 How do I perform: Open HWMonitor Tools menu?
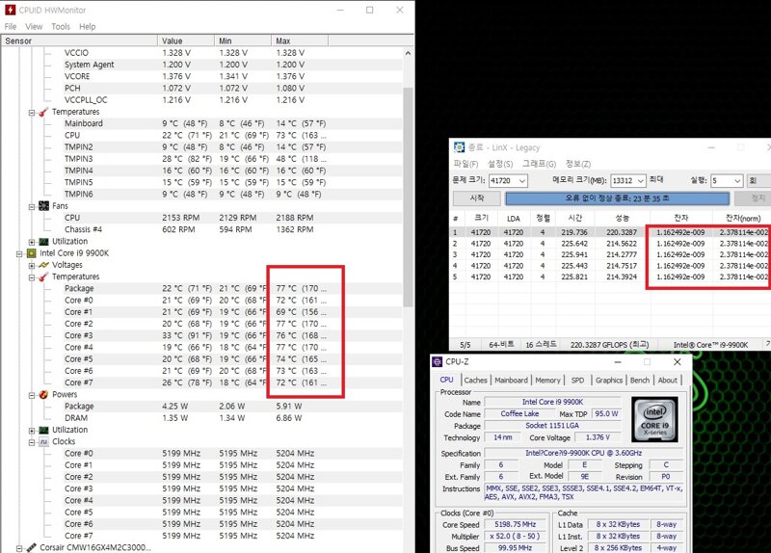61,27
